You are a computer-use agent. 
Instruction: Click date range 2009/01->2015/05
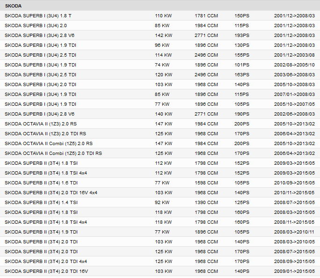294,271
